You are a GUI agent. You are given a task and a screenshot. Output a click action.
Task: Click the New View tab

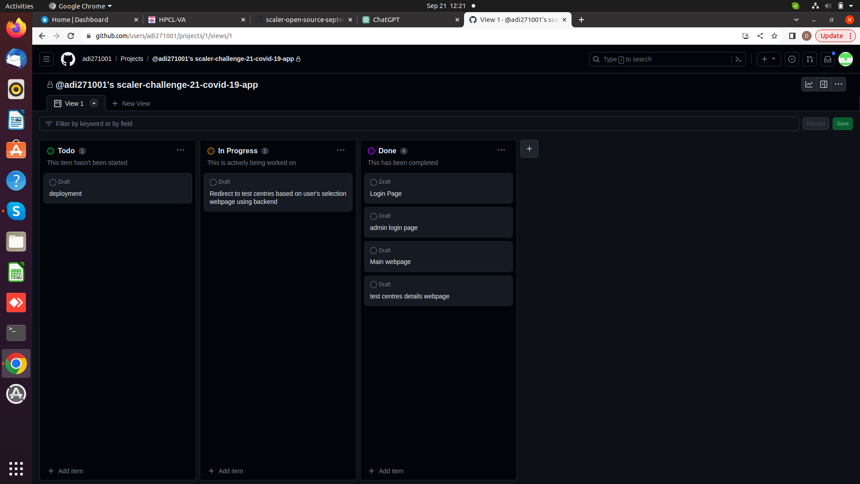[131, 104]
